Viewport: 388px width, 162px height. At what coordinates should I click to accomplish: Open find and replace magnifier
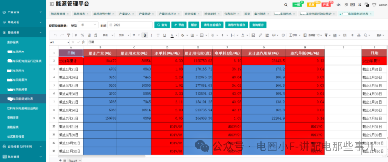(x=365, y=35)
